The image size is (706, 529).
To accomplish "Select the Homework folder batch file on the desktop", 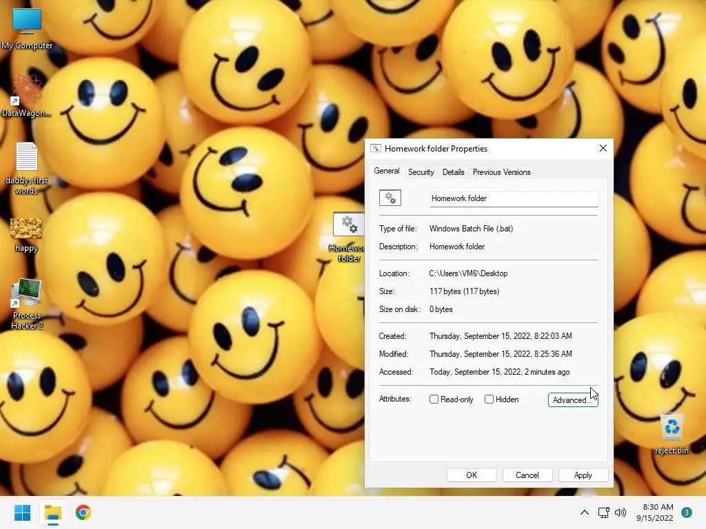I will click(x=348, y=238).
